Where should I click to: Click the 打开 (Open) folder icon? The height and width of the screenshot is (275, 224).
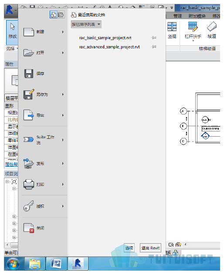[x=29, y=53]
